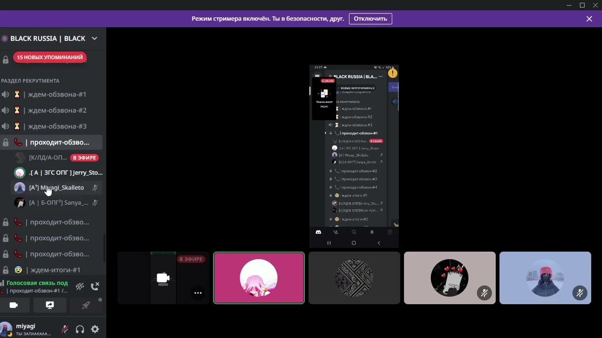Click the camera icon on the В ЭФИРЕ tile
This screenshot has width=602, height=338.
(x=163, y=278)
